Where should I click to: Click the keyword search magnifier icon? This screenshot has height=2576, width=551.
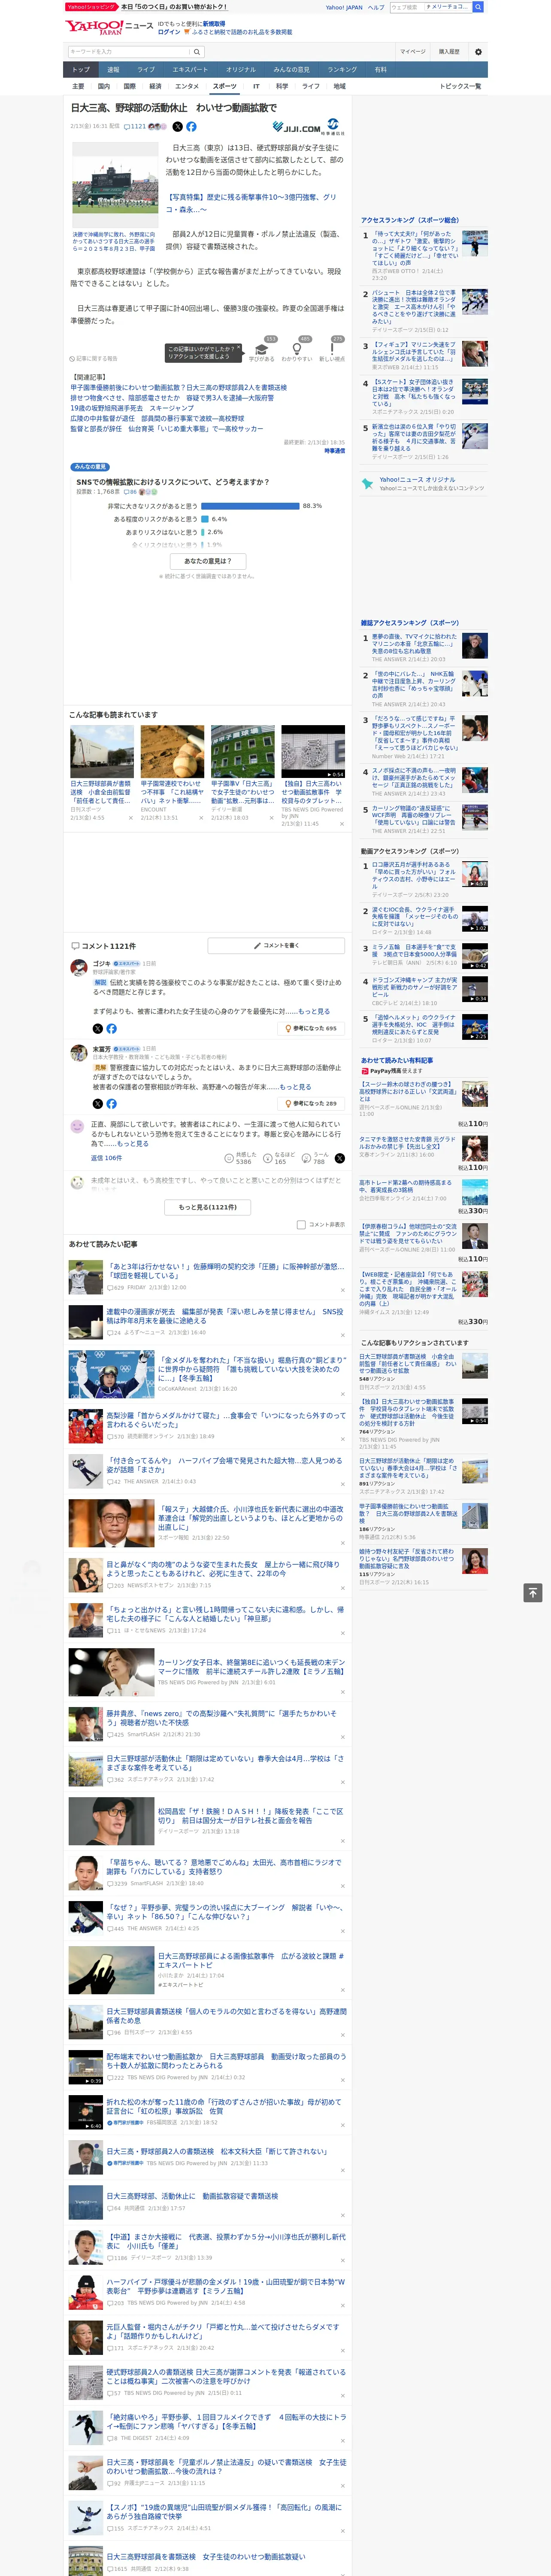[x=197, y=51]
